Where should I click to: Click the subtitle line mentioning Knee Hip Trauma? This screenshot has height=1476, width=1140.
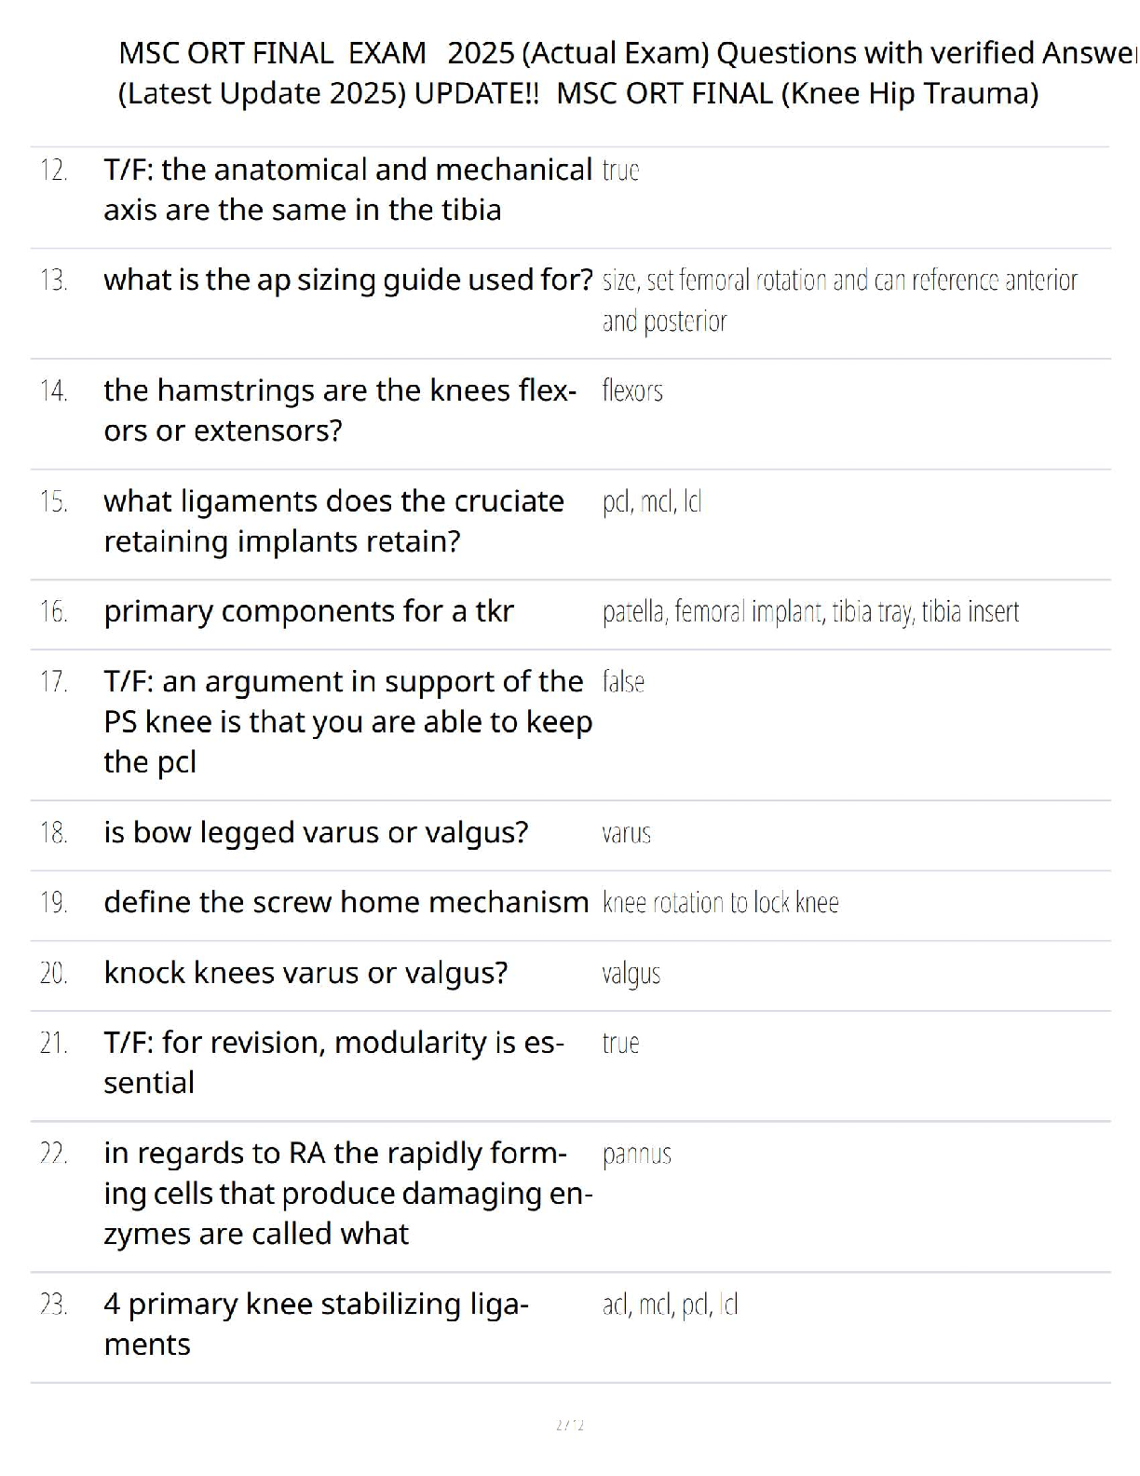click(x=577, y=94)
